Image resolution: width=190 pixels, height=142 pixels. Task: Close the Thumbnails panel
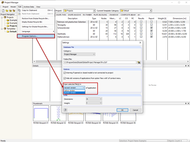point(189,104)
